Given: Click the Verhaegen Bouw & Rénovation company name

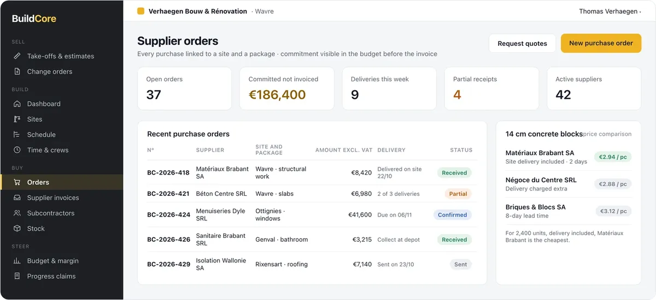Looking at the screenshot, I should point(198,11).
